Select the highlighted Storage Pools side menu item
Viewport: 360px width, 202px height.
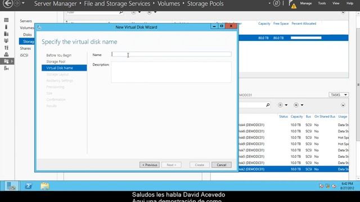click(27, 42)
